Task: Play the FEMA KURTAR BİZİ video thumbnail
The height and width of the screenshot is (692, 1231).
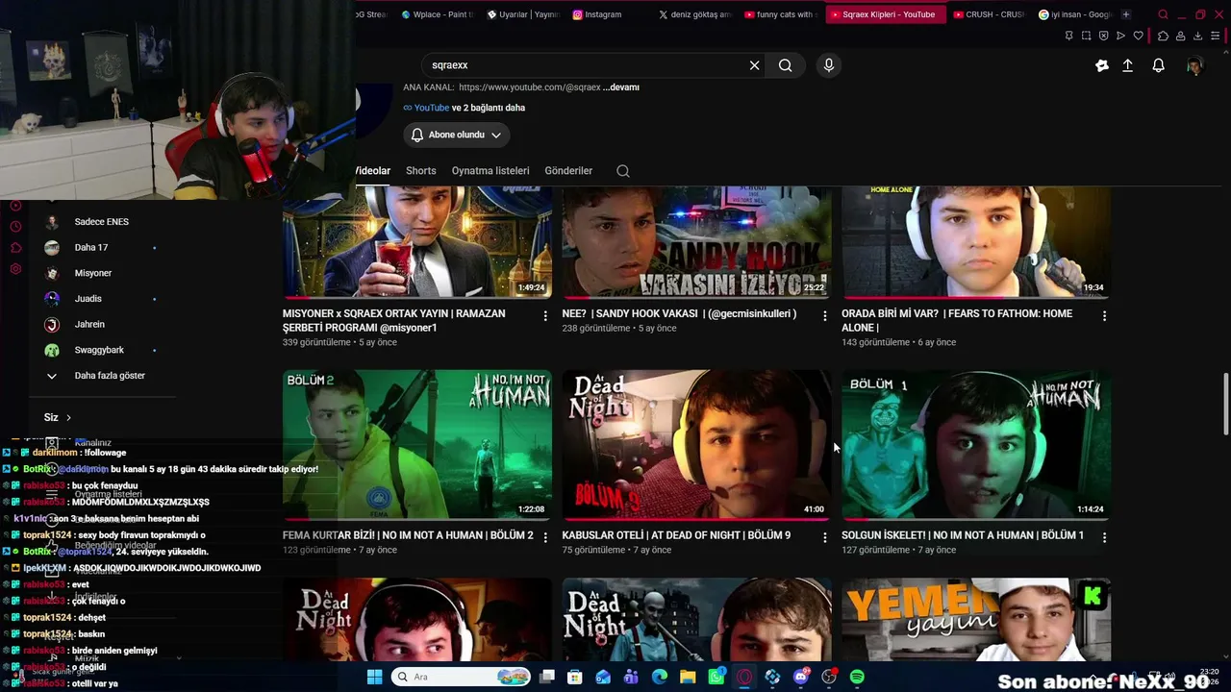Action: point(417,445)
